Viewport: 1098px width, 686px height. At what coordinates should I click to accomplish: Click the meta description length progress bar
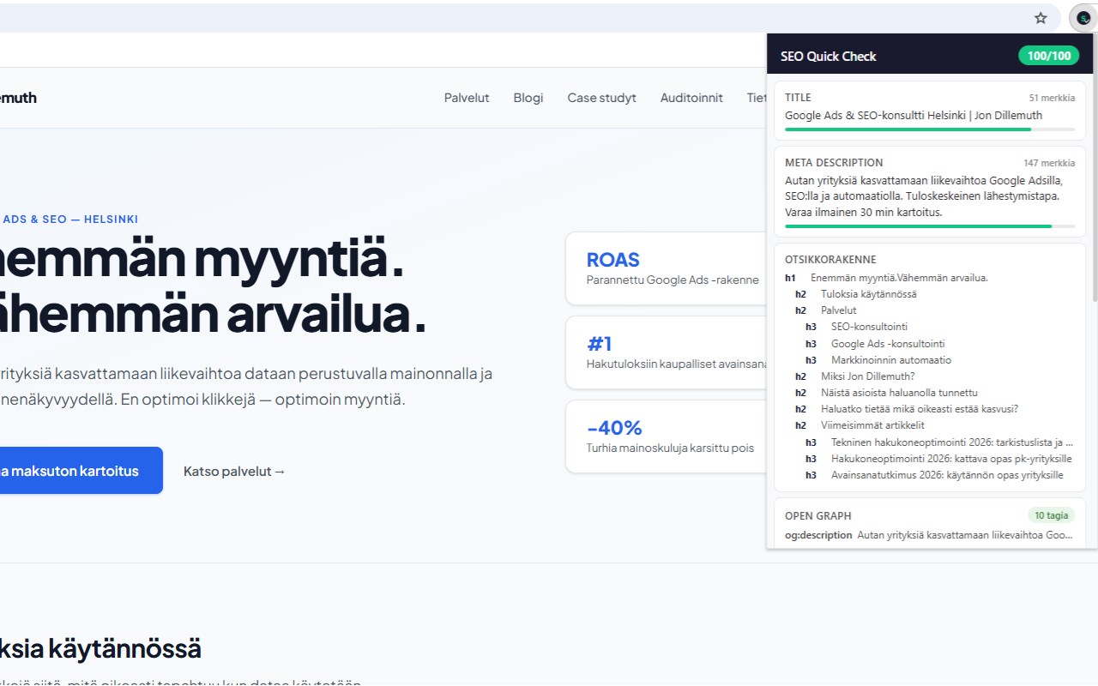(930, 226)
